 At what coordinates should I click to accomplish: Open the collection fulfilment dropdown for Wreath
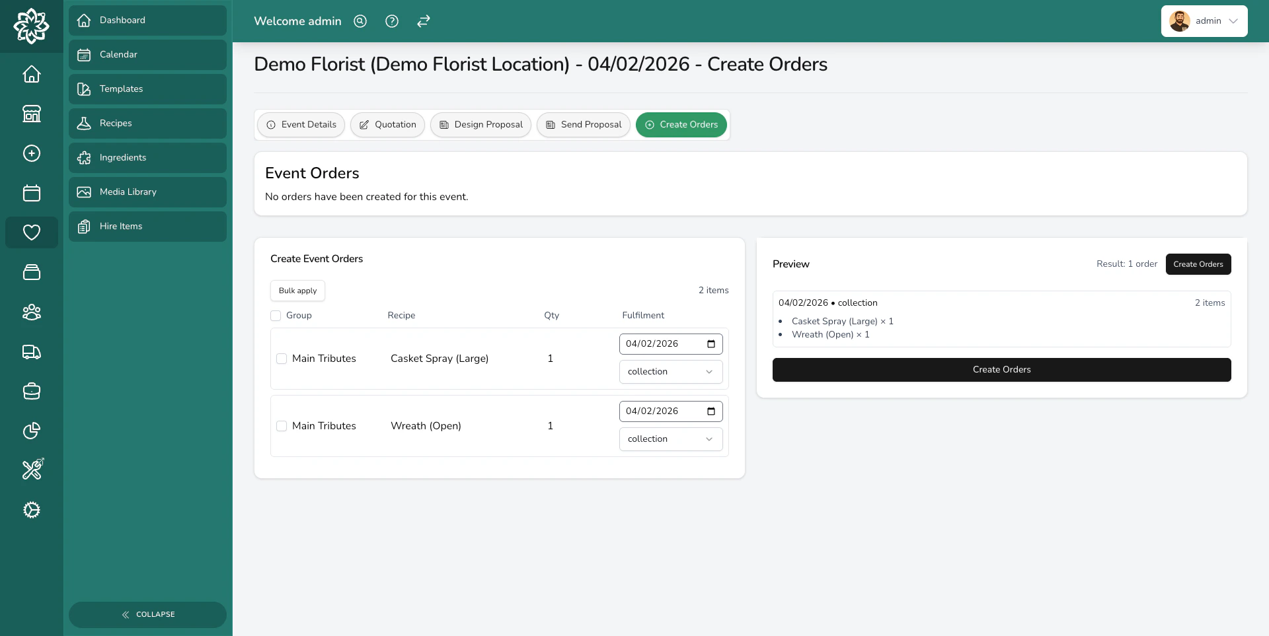[670, 439]
